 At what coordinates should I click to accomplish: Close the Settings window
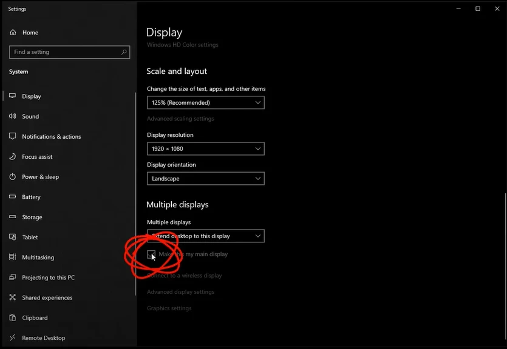click(x=497, y=8)
